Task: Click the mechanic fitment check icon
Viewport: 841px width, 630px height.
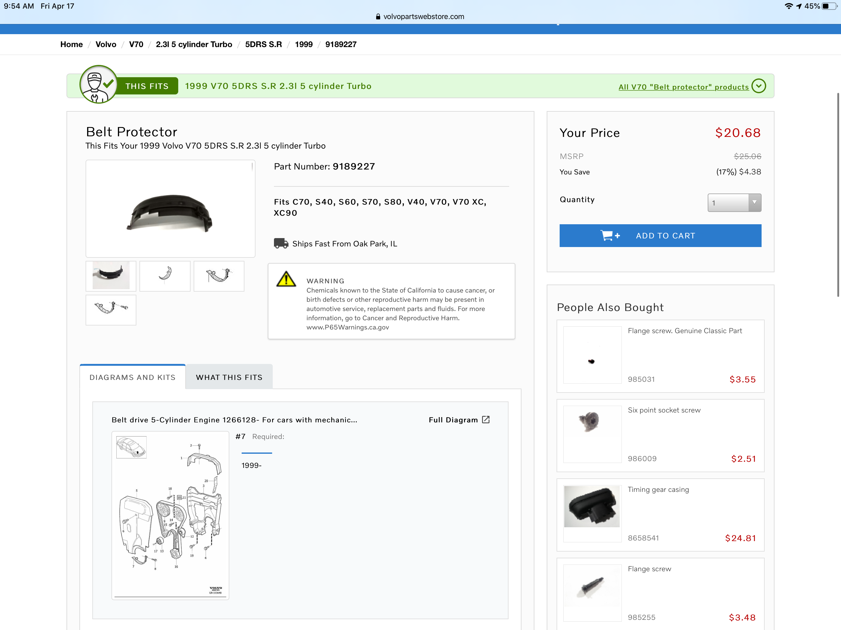Action: tap(98, 84)
